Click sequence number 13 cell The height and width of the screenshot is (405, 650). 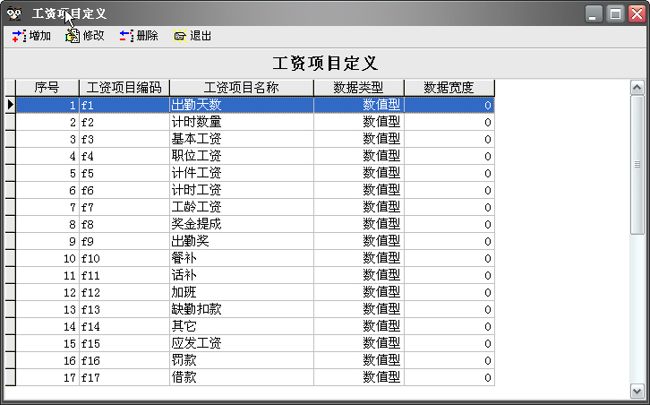tap(47, 309)
